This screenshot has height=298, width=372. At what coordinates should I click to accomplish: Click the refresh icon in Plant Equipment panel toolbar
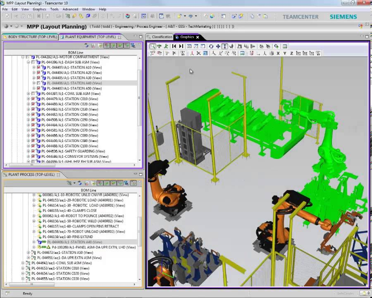[86, 45]
